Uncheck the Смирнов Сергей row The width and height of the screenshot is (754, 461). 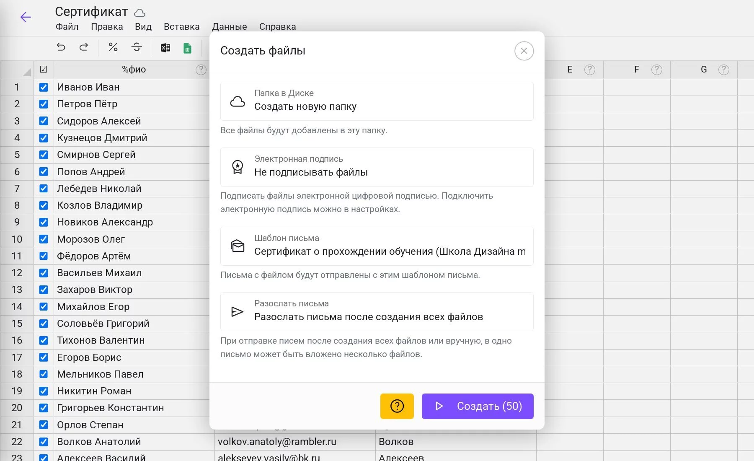(44, 155)
